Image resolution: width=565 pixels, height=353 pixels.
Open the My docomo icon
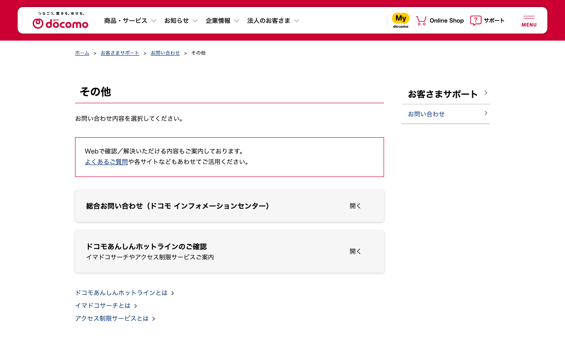tap(401, 20)
